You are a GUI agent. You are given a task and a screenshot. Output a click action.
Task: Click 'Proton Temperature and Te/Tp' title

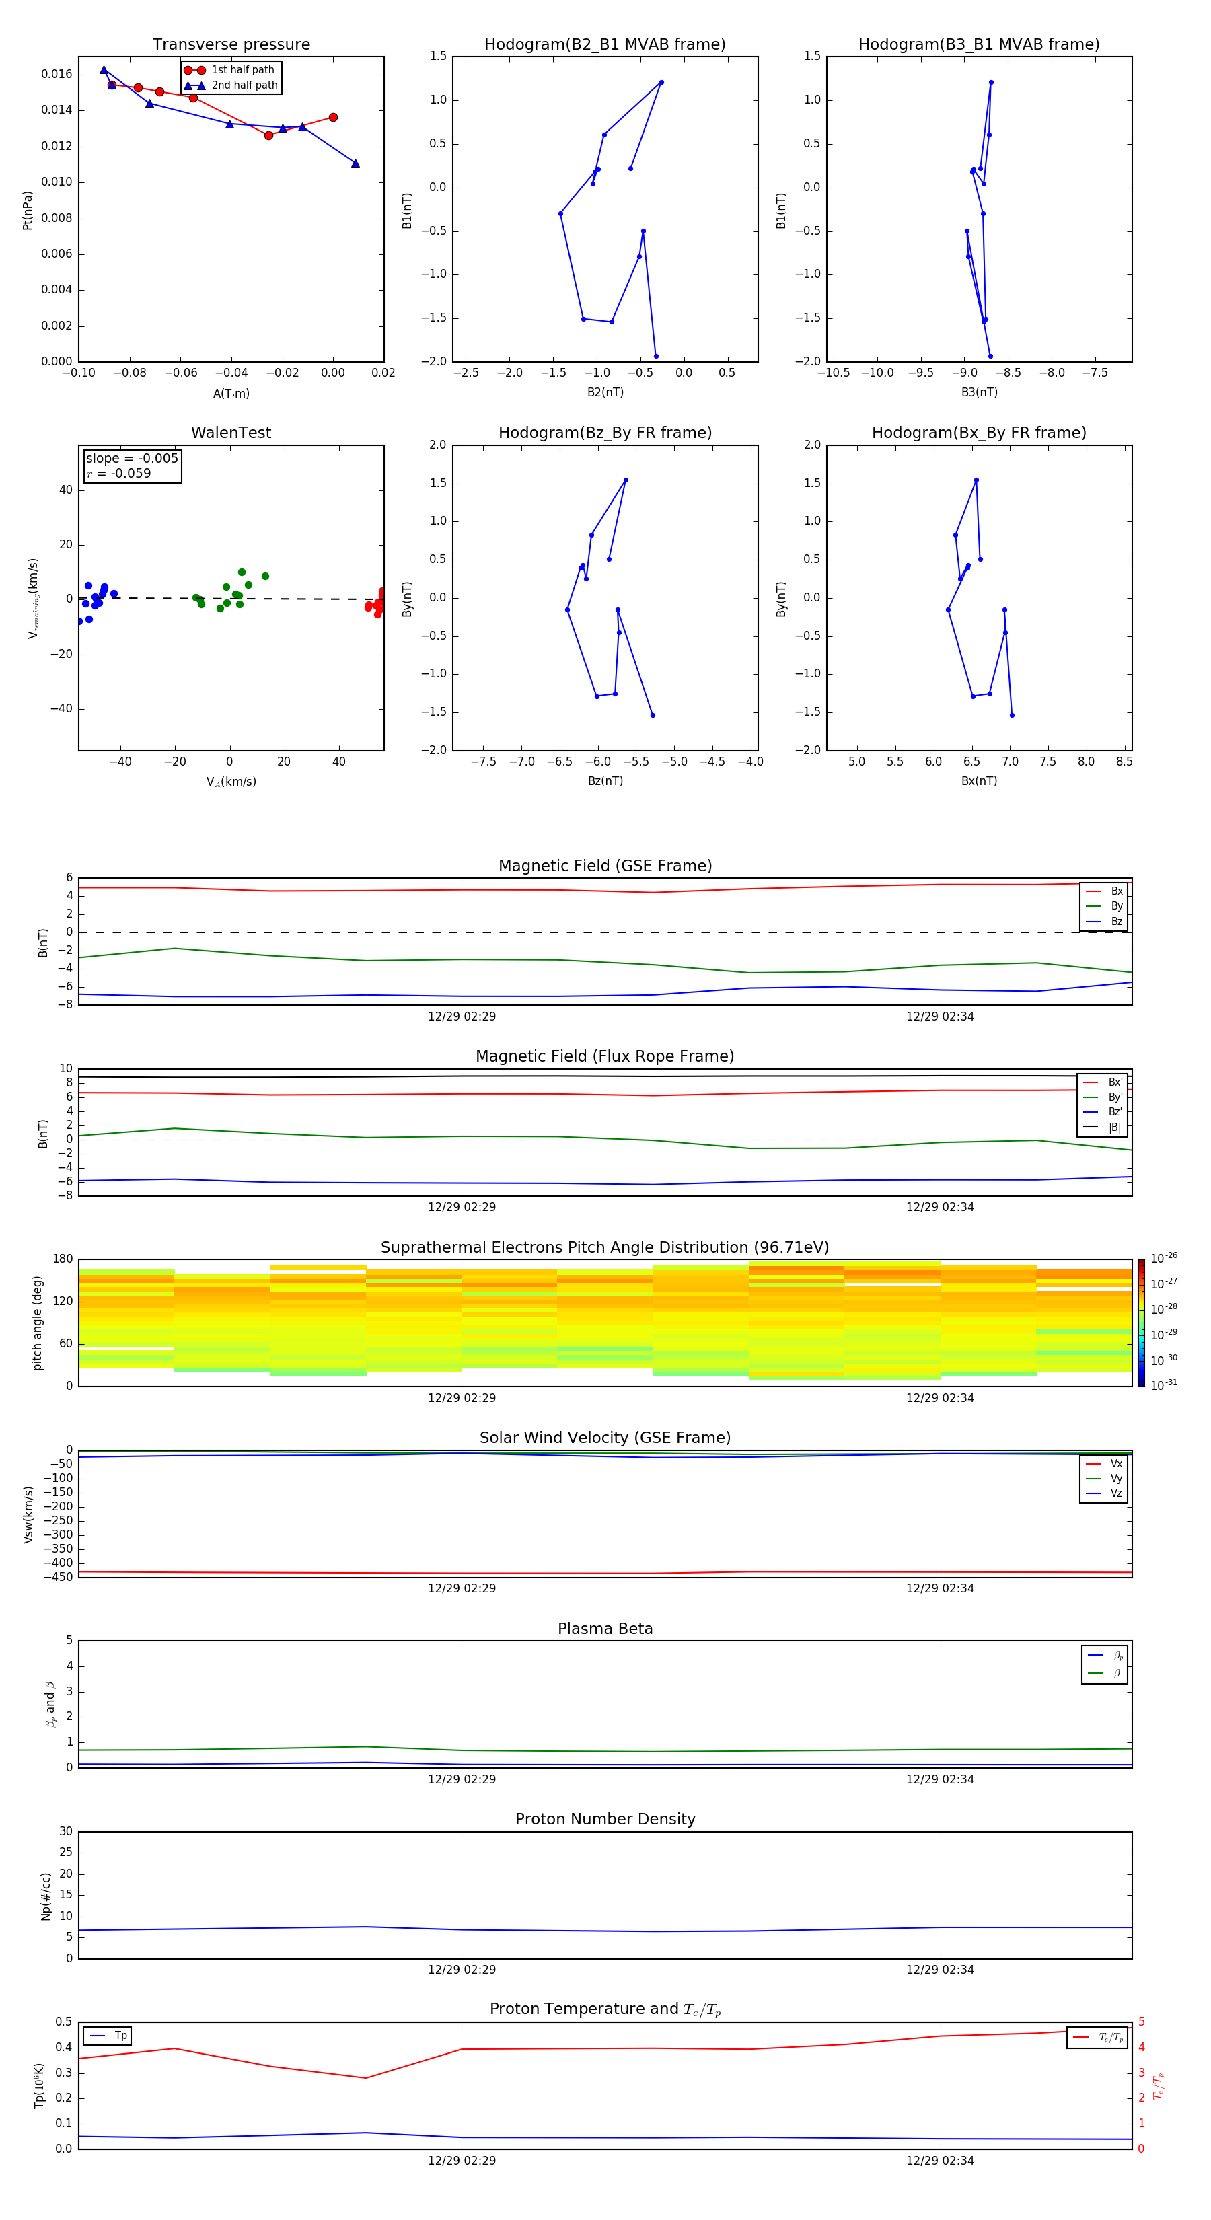pyautogui.click(x=605, y=2009)
